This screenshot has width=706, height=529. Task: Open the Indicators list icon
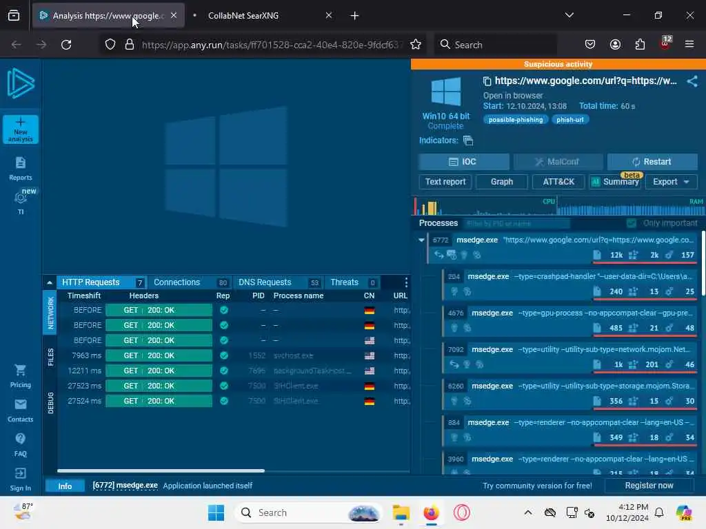[x=468, y=141]
